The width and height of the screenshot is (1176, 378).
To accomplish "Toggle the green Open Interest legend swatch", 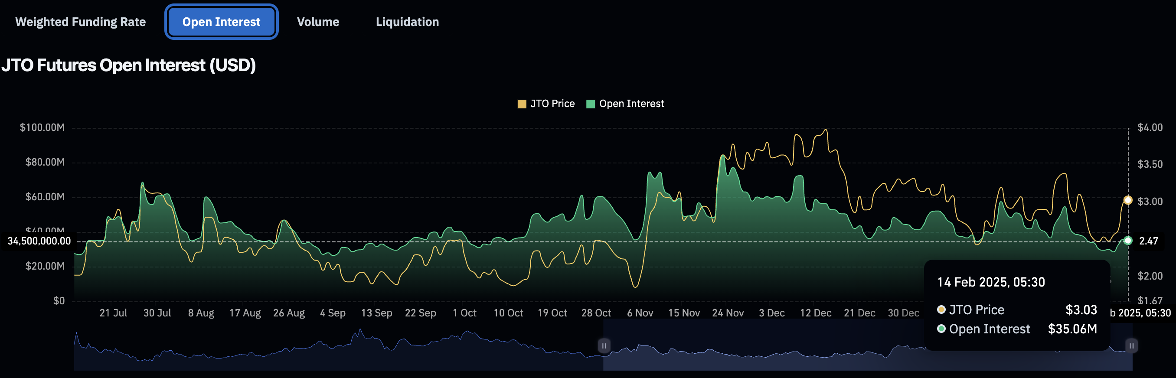I will tap(590, 104).
